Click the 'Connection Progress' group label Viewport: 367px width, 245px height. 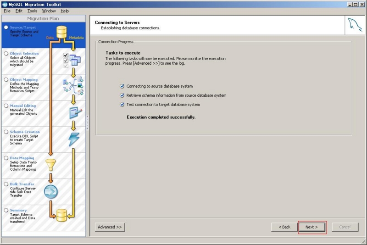(x=116, y=42)
